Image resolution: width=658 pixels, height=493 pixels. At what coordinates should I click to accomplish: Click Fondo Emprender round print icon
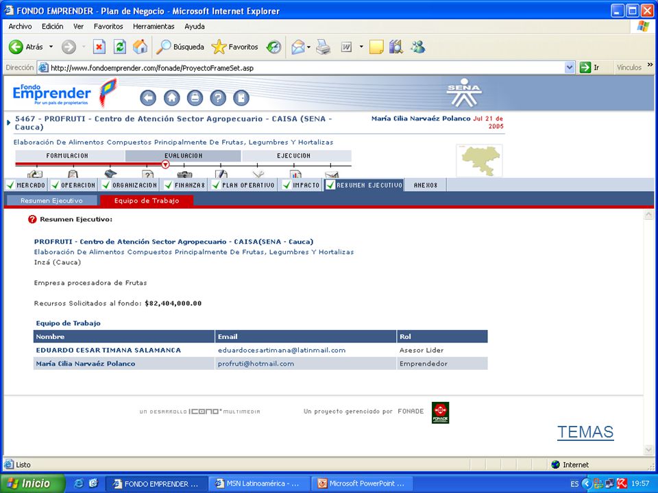pos(195,98)
